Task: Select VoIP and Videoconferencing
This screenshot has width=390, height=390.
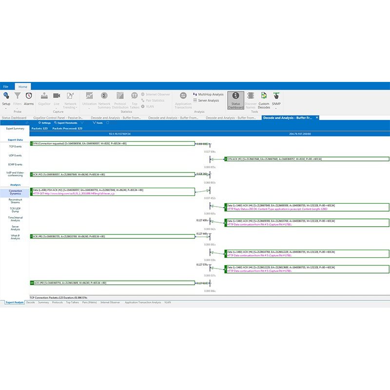Action: 15,174
